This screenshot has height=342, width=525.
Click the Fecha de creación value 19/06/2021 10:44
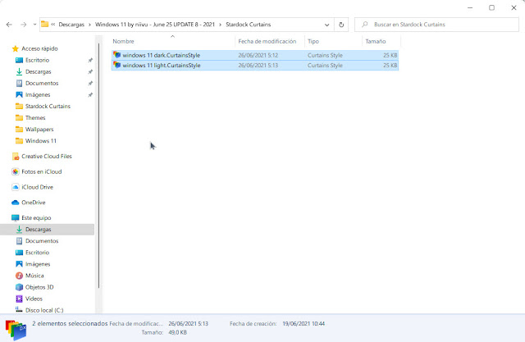point(304,324)
